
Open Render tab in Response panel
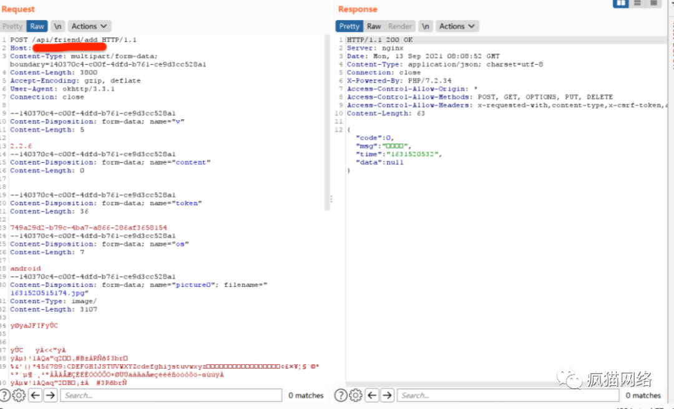tap(400, 26)
